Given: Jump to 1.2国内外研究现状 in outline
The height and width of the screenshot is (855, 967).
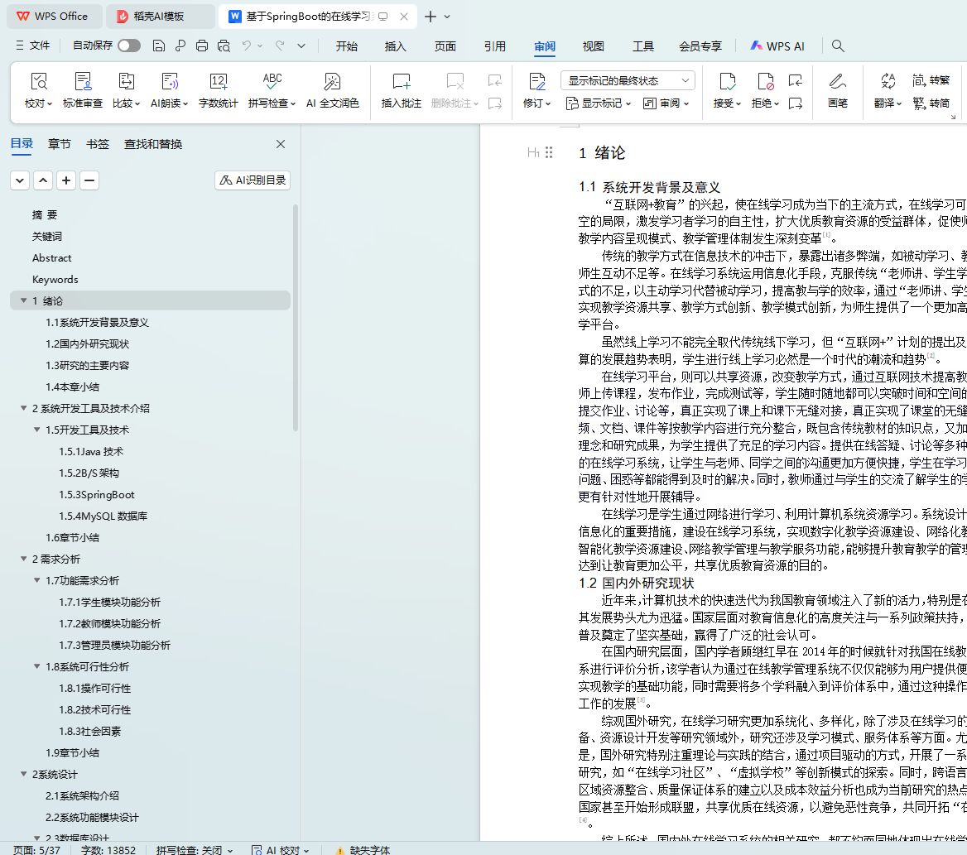Looking at the screenshot, I should pos(87,344).
